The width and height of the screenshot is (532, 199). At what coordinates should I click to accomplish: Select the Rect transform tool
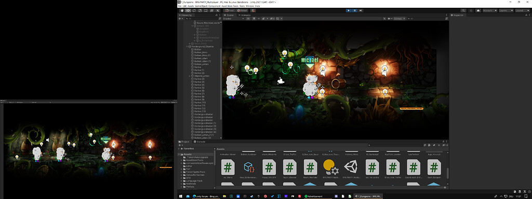pyautogui.click(x=206, y=10)
